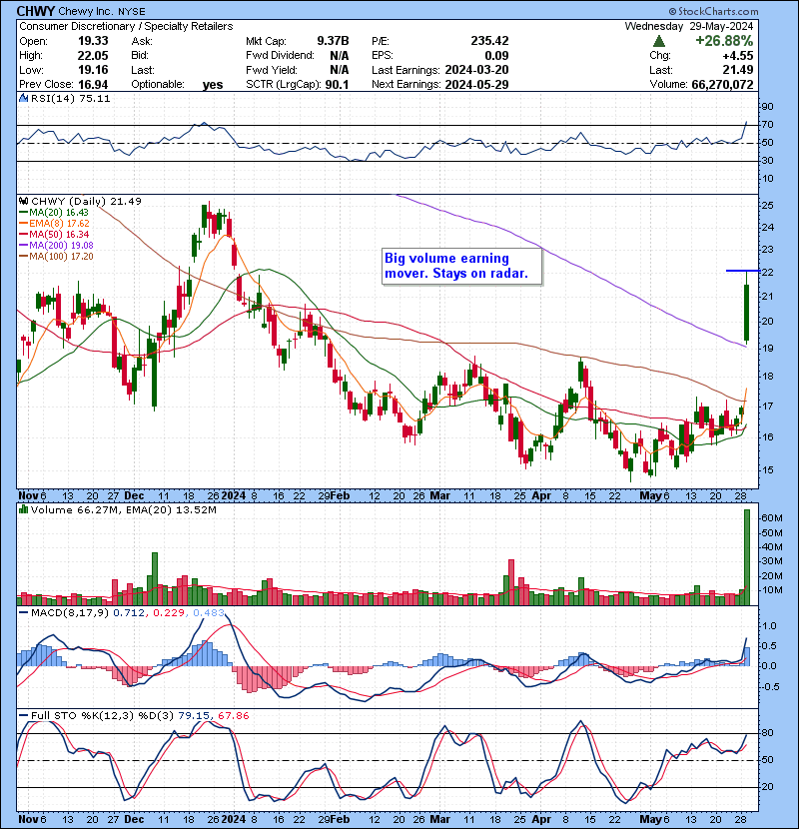Click the SCTR (LrgCap) 90.1 value
Screen dimensions: 799x829
pyautogui.click(x=337, y=84)
